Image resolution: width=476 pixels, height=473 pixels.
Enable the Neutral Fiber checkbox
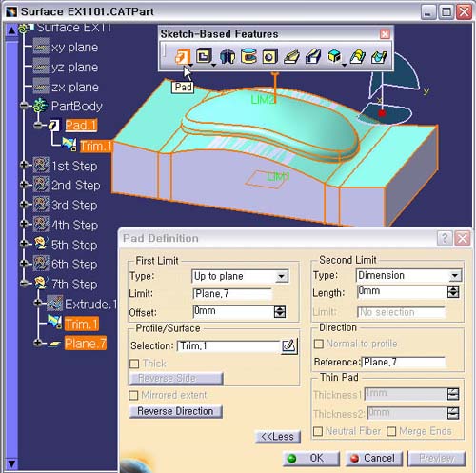tap(318, 431)
